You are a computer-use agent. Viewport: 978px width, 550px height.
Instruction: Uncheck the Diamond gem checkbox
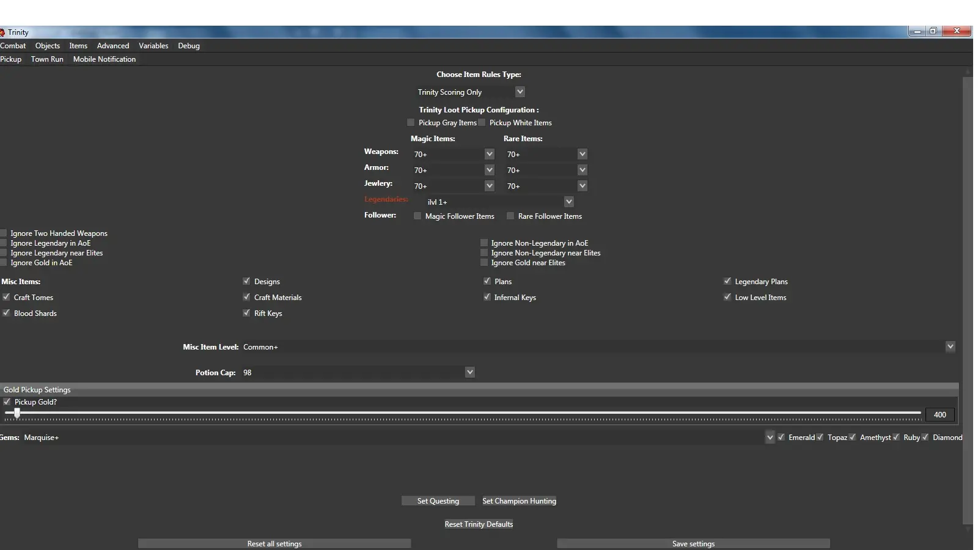(925, 437)
